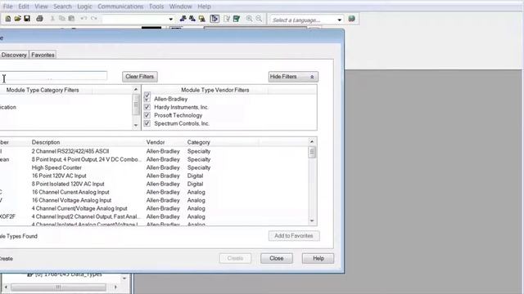The width and height of the screenshot is (524, 294).
Task: Click the globe language icon
Action: pyautogui.click(x=351, y=19)
